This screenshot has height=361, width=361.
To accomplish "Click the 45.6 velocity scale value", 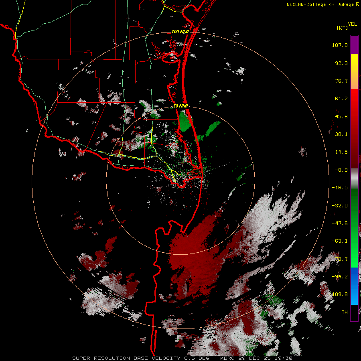I will click(341, 116).
